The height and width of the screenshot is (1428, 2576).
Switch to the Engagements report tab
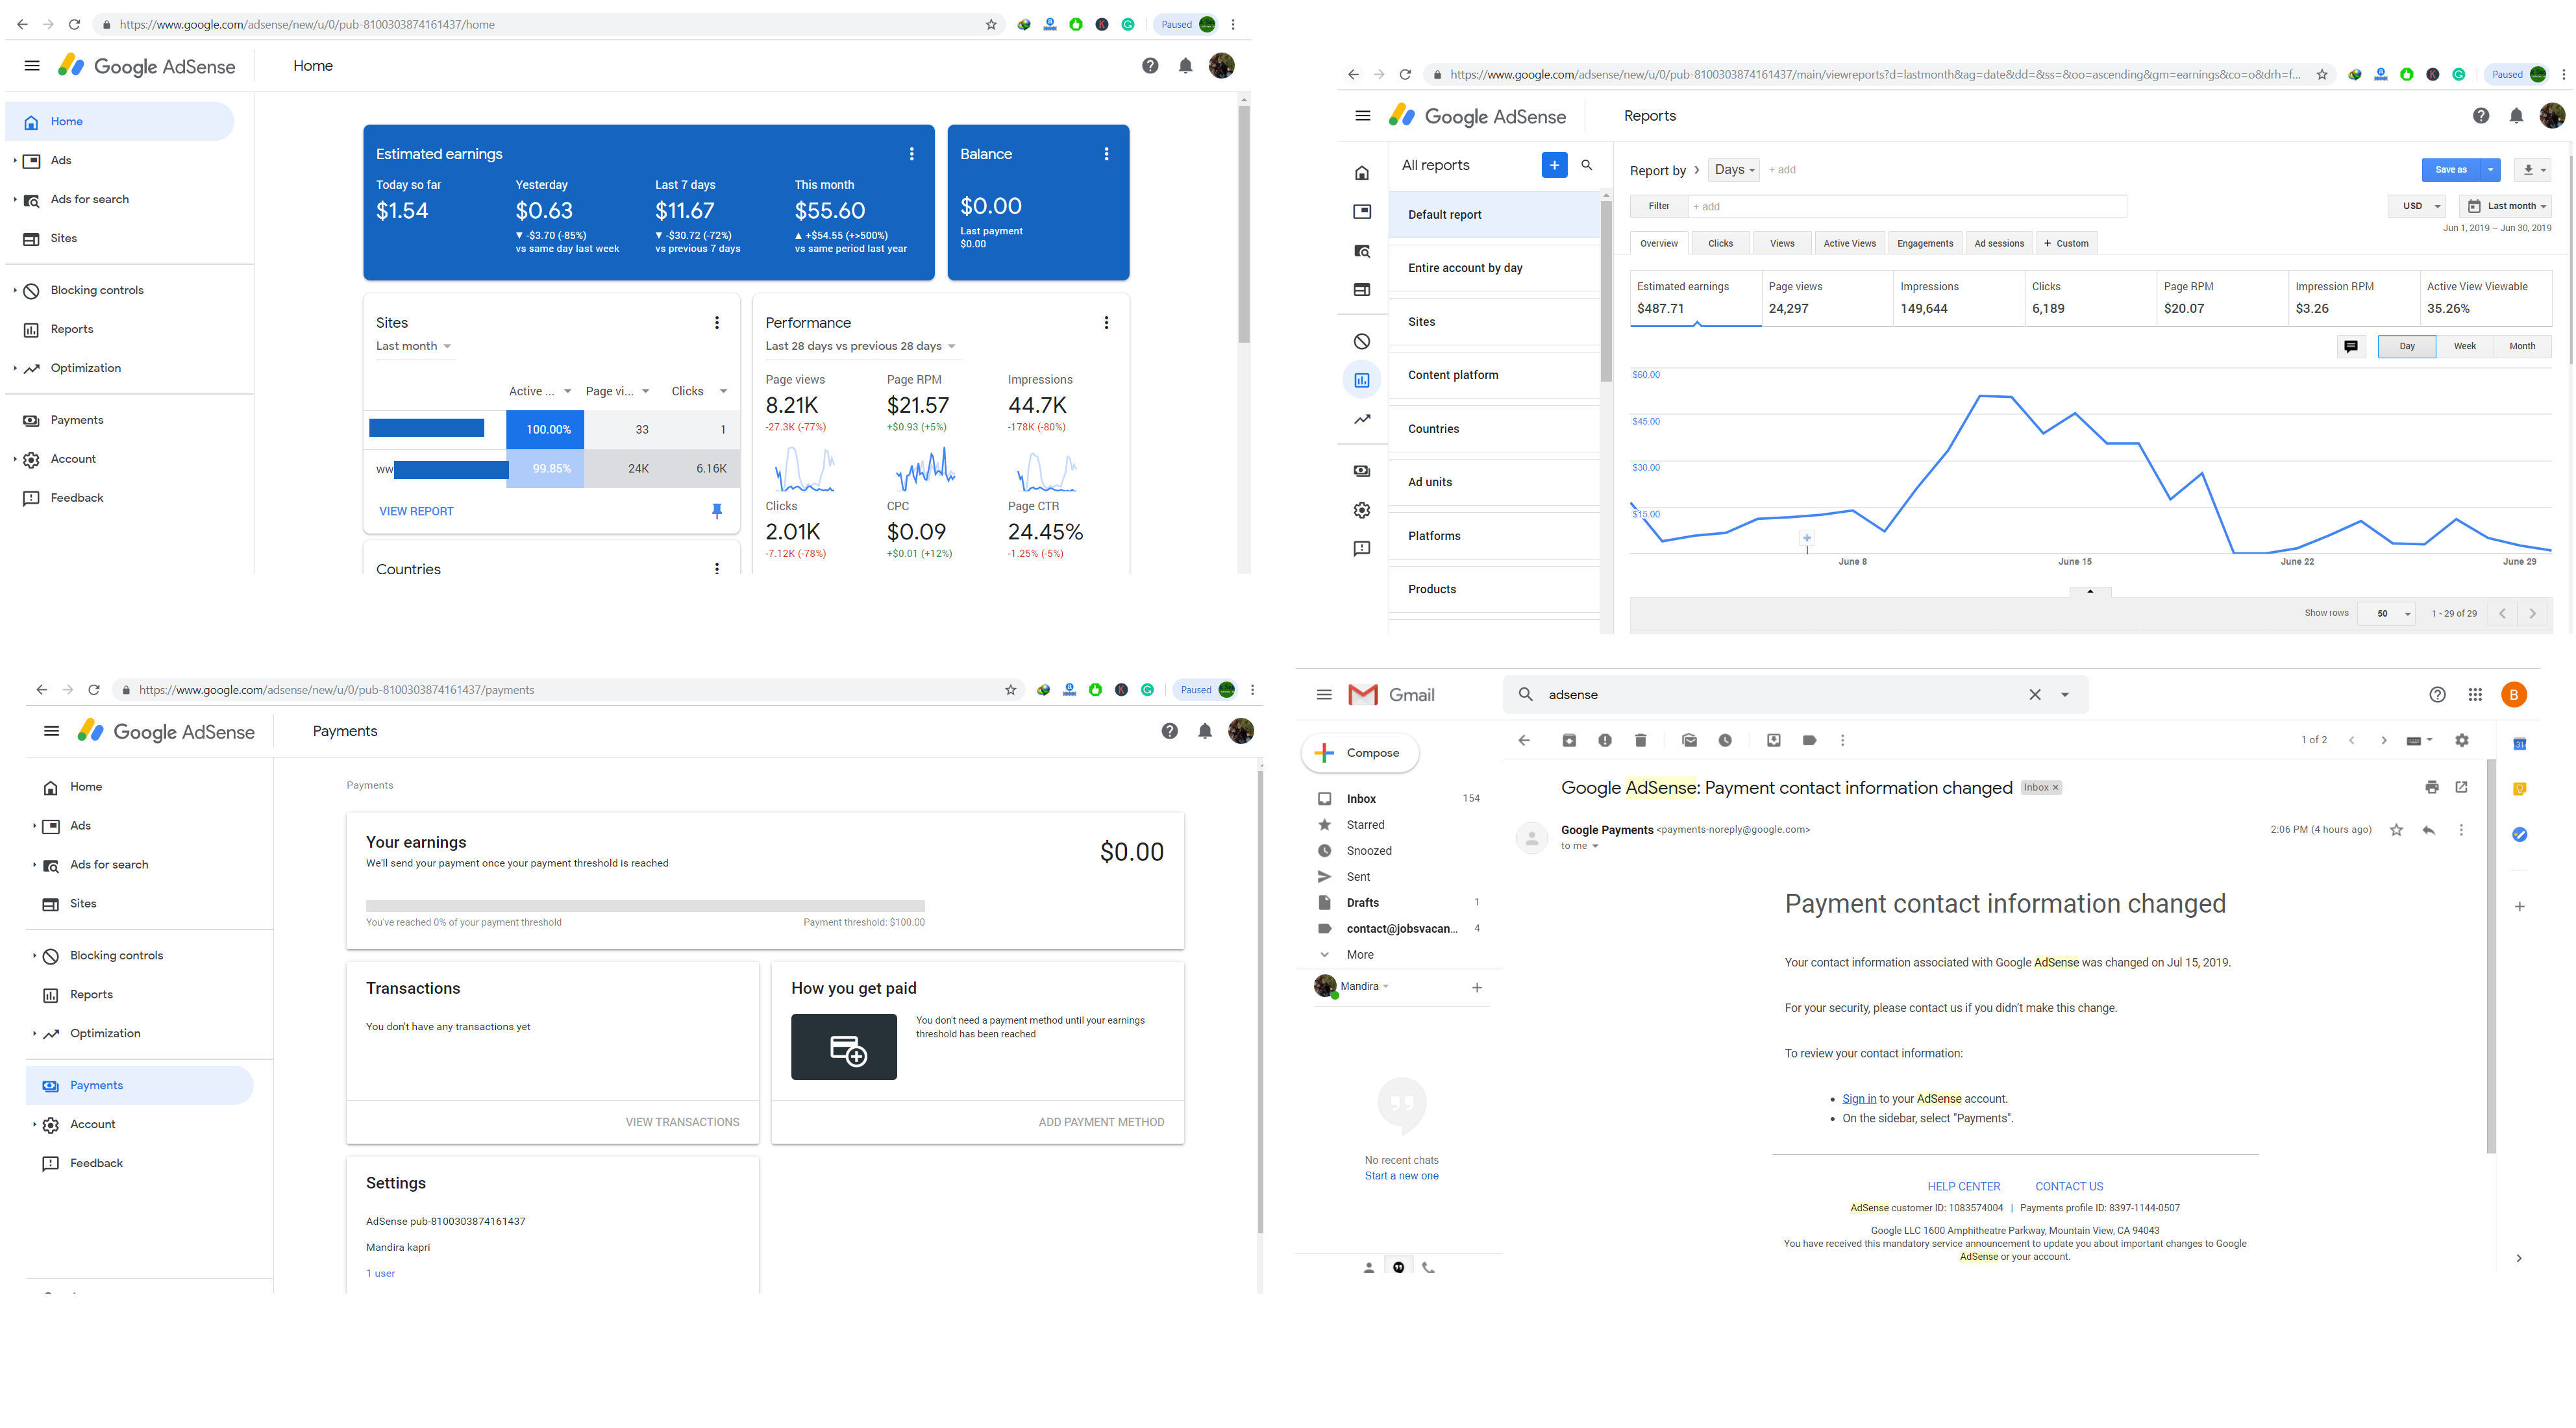(1924, 243)
